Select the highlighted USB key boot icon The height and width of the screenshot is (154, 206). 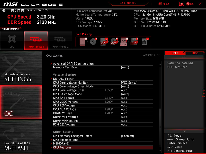point(124,41)
